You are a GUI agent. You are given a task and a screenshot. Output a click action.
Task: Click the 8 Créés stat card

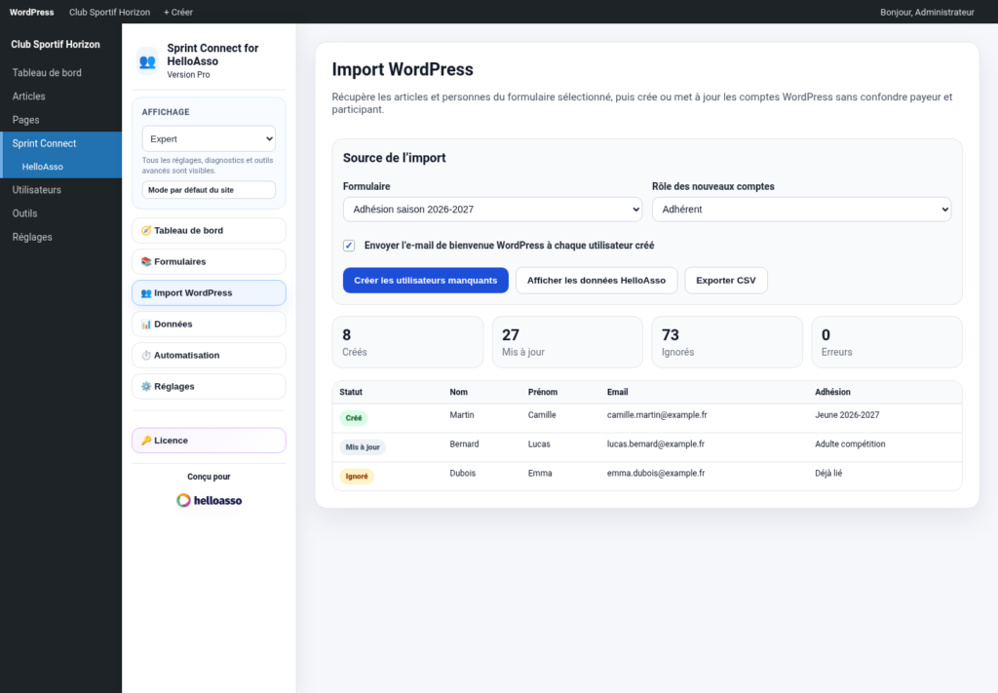click(x=407, y=342)
